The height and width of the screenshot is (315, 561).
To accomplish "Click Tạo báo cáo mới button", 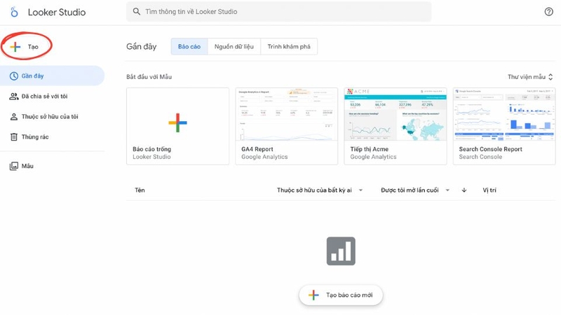I will (x=341, y=295).
